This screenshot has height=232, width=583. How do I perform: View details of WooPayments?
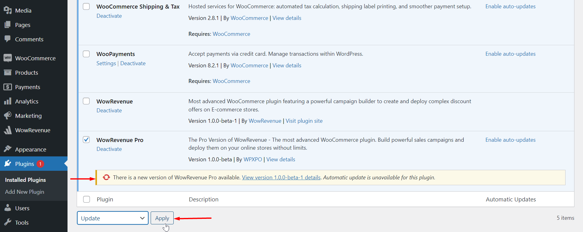[287, 65]
